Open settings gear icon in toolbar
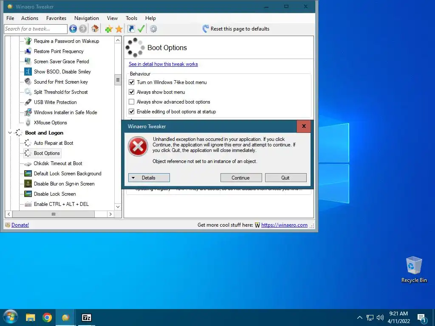This screenshot has width=435, height=326. click(x=153, y=29)
